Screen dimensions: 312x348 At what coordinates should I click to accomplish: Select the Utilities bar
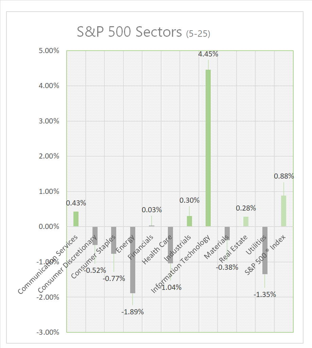265,250
